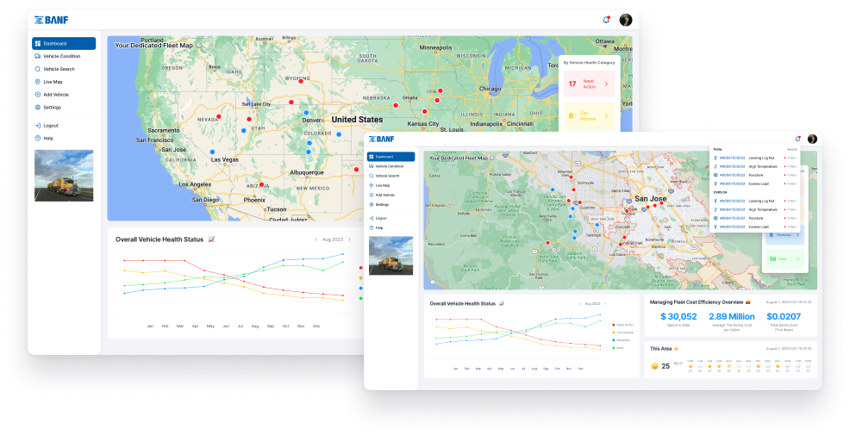Choose Logout in the front window sidebar
Screen dimensions: 850x435
click(391, 218)
